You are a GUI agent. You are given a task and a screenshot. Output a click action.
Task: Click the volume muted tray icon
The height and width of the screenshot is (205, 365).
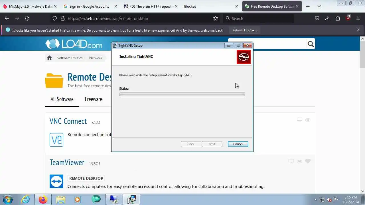click(x=329, y=200)
